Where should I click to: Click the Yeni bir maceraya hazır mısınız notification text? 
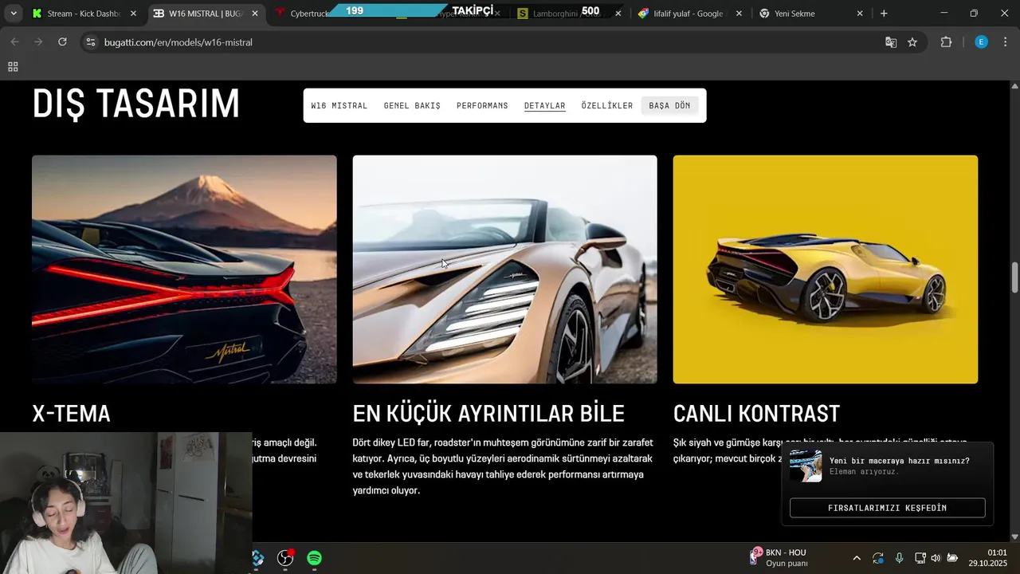(899, 461)
